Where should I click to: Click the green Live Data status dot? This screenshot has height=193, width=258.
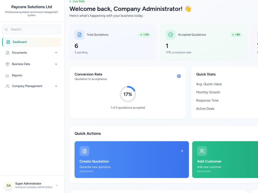pos(70,2)
